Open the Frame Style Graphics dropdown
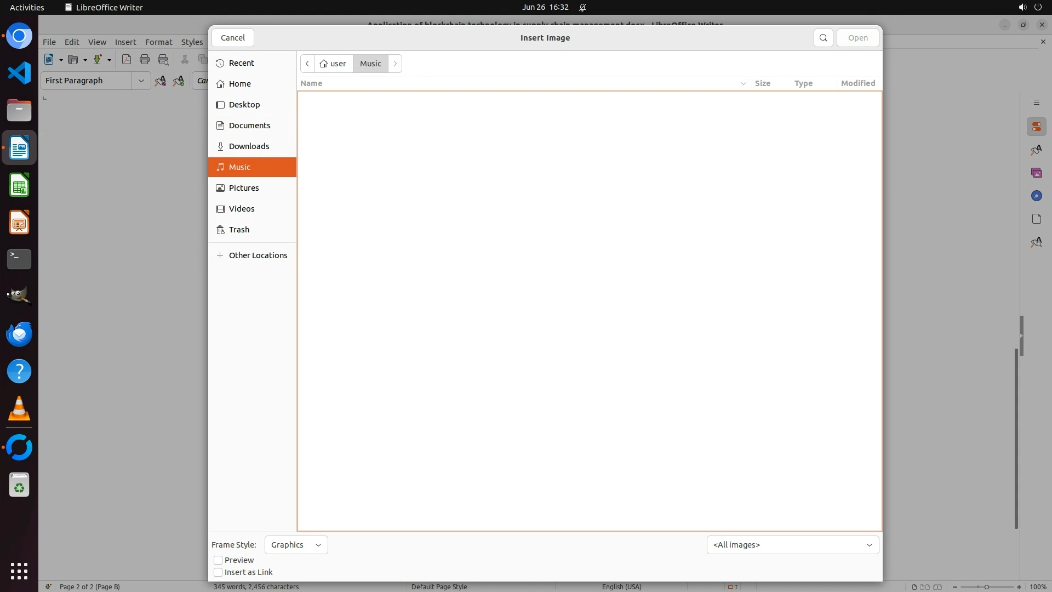This screenshot has width=1052, height=592. [296, 545]
